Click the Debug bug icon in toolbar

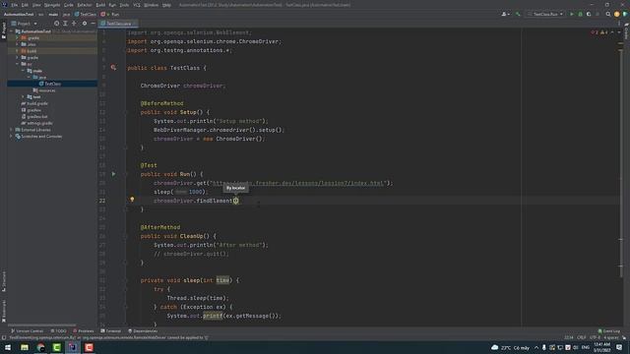coord(580,14)
